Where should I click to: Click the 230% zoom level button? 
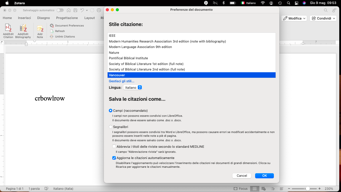[329, 189]
